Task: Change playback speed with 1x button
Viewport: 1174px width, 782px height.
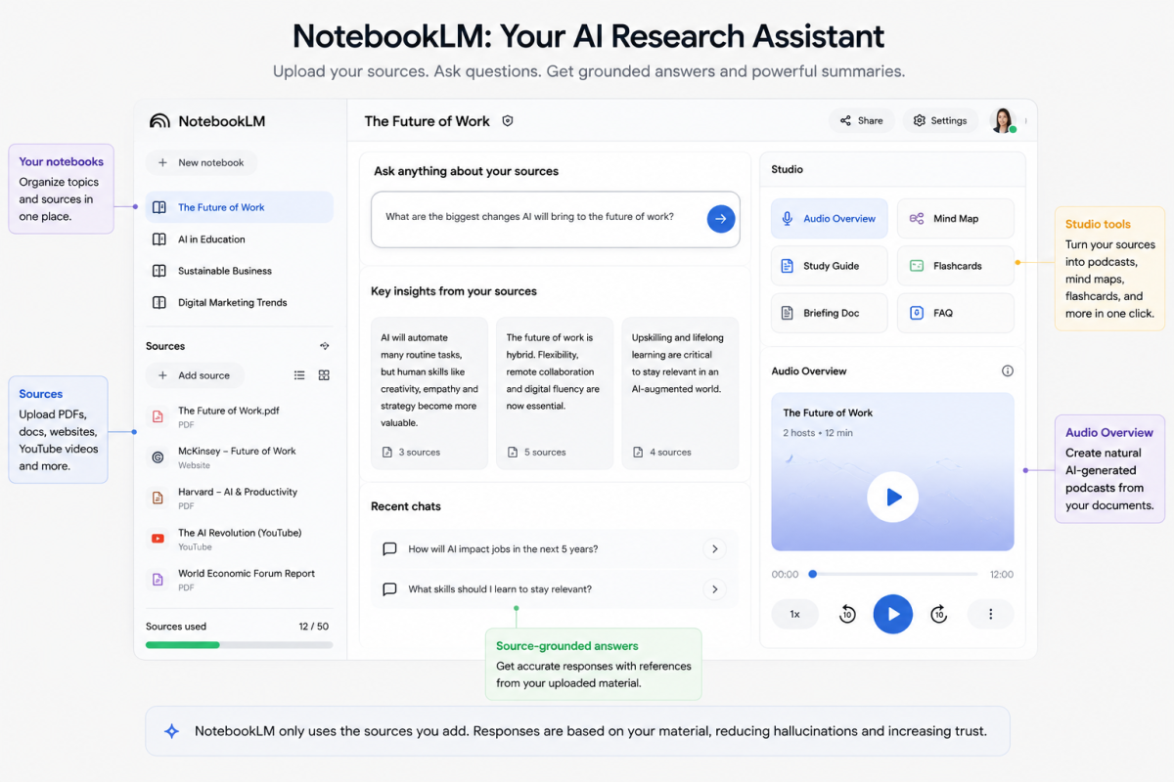Action: pos(794,614)
